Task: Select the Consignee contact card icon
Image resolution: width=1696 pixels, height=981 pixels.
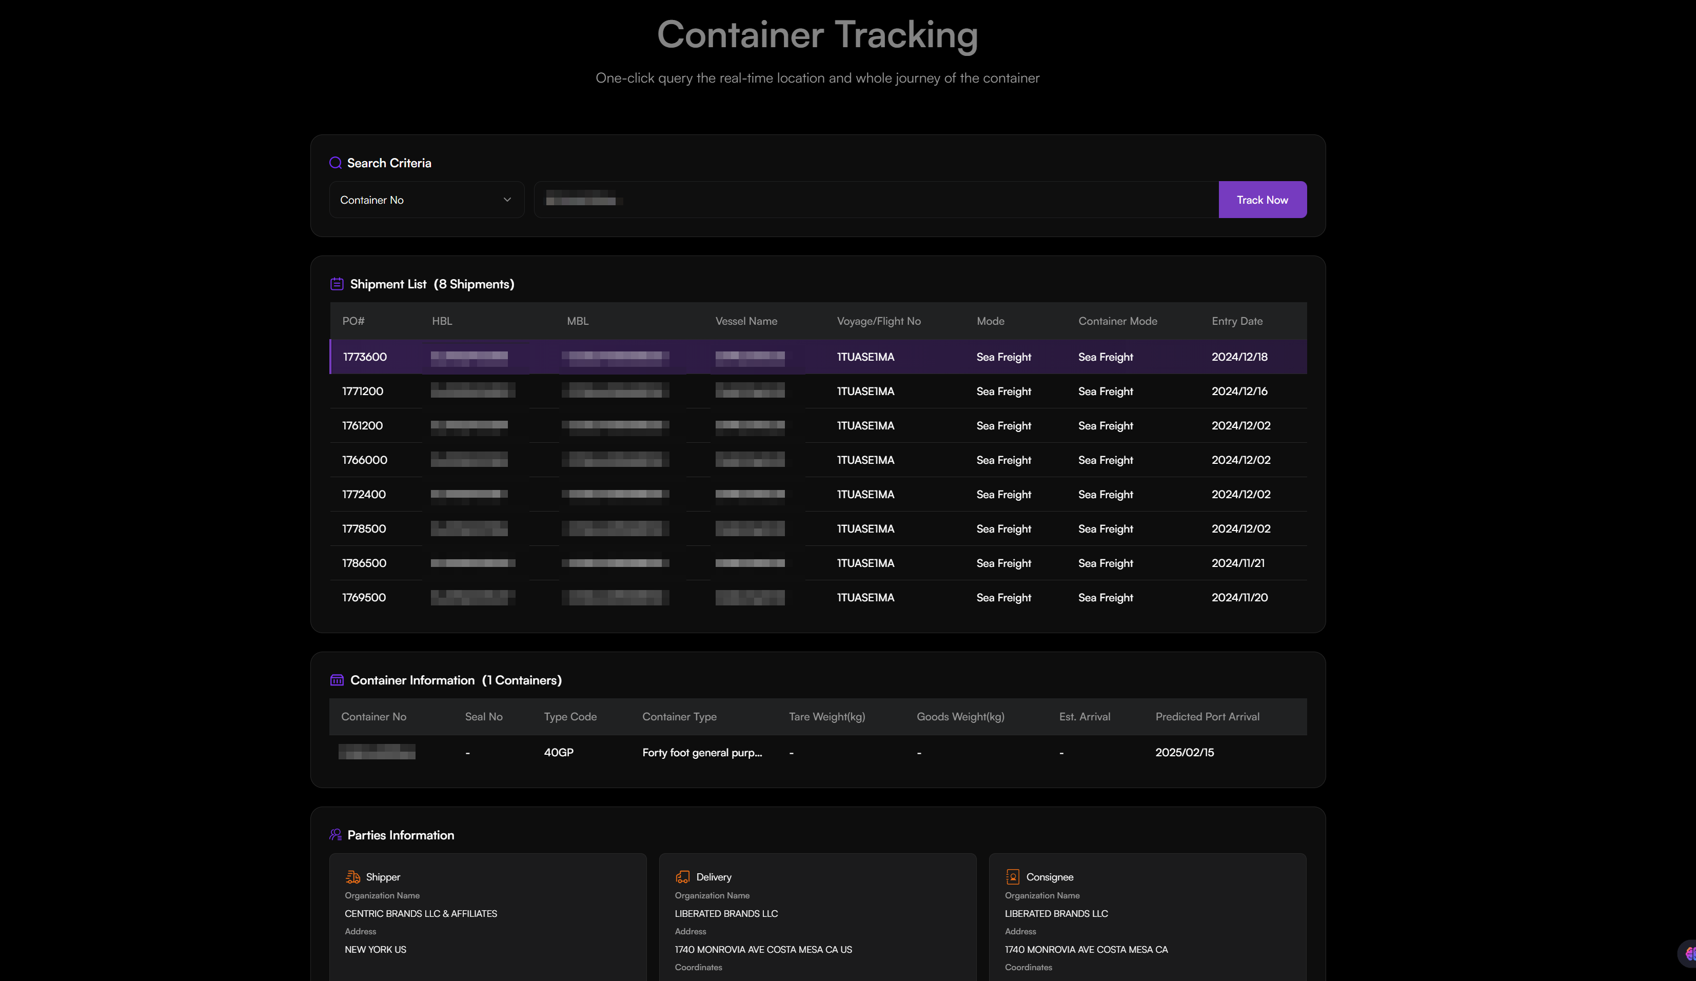Action: [x=1012, y=877]
